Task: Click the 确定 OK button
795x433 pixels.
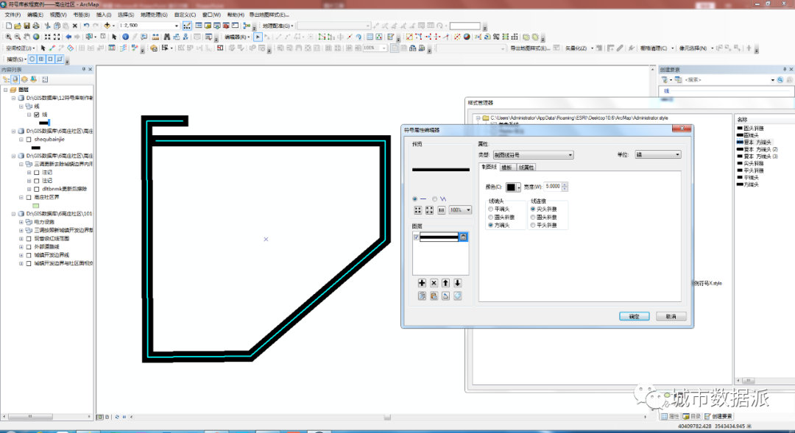Action: tap(635, 316)
